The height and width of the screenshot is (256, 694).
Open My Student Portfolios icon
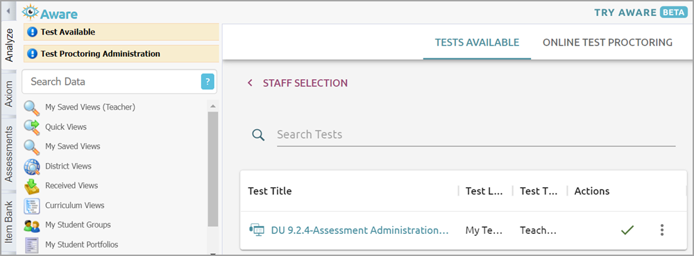[x=32, y=244]
